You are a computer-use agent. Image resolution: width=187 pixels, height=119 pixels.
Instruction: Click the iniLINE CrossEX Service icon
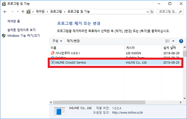tap(53, 62)
